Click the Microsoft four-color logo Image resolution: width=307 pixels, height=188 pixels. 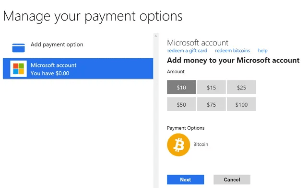pyautogui.click(x=18, y=69)
